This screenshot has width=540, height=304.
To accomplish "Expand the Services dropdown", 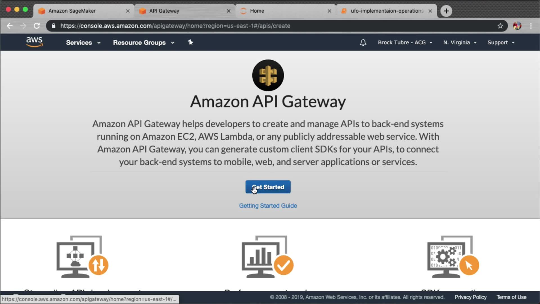I will pos(83,43).
